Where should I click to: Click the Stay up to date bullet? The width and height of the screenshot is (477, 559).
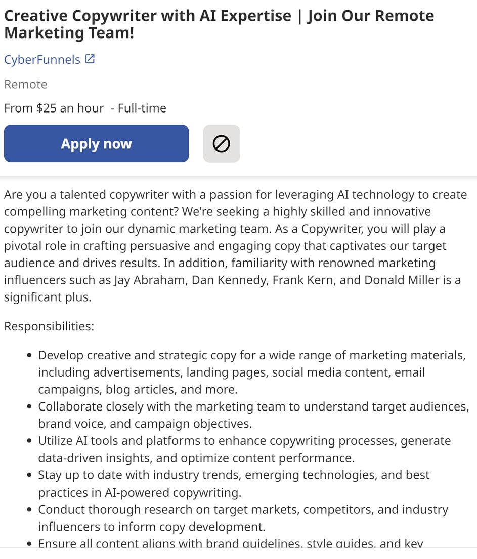point(234,483)
